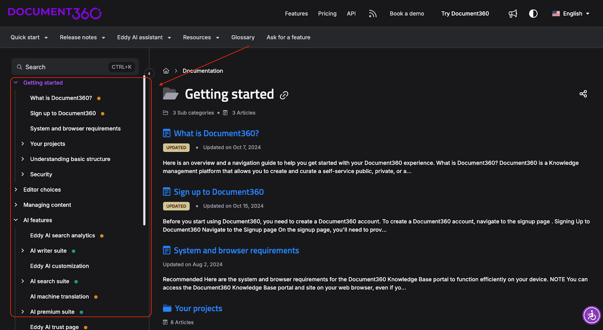Click the sidebar vertical scrollbar
Image resolution: width=603 pixels, height=330 pixels.
[144, 151]
